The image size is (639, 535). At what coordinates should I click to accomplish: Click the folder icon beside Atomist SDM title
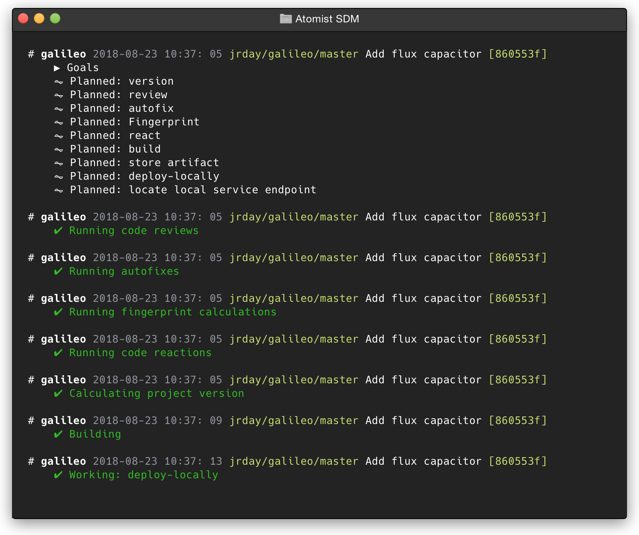click(286, 19)
